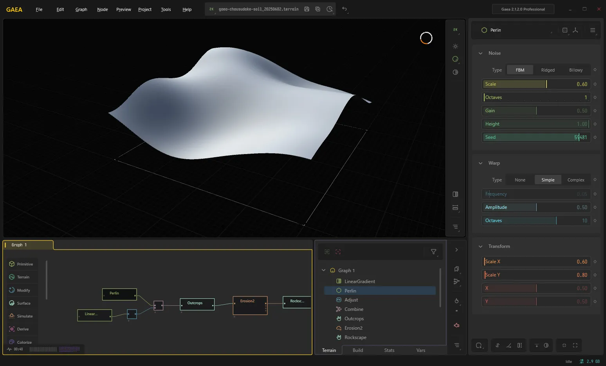This screenshot has width=606, height=366.
Task: Collapse the Noise section
Action: point(480,53)
